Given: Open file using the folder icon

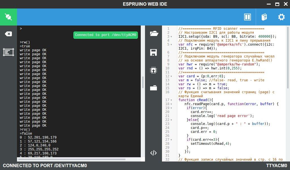Looking at the screenshot, I should click(x=153, y=34).
